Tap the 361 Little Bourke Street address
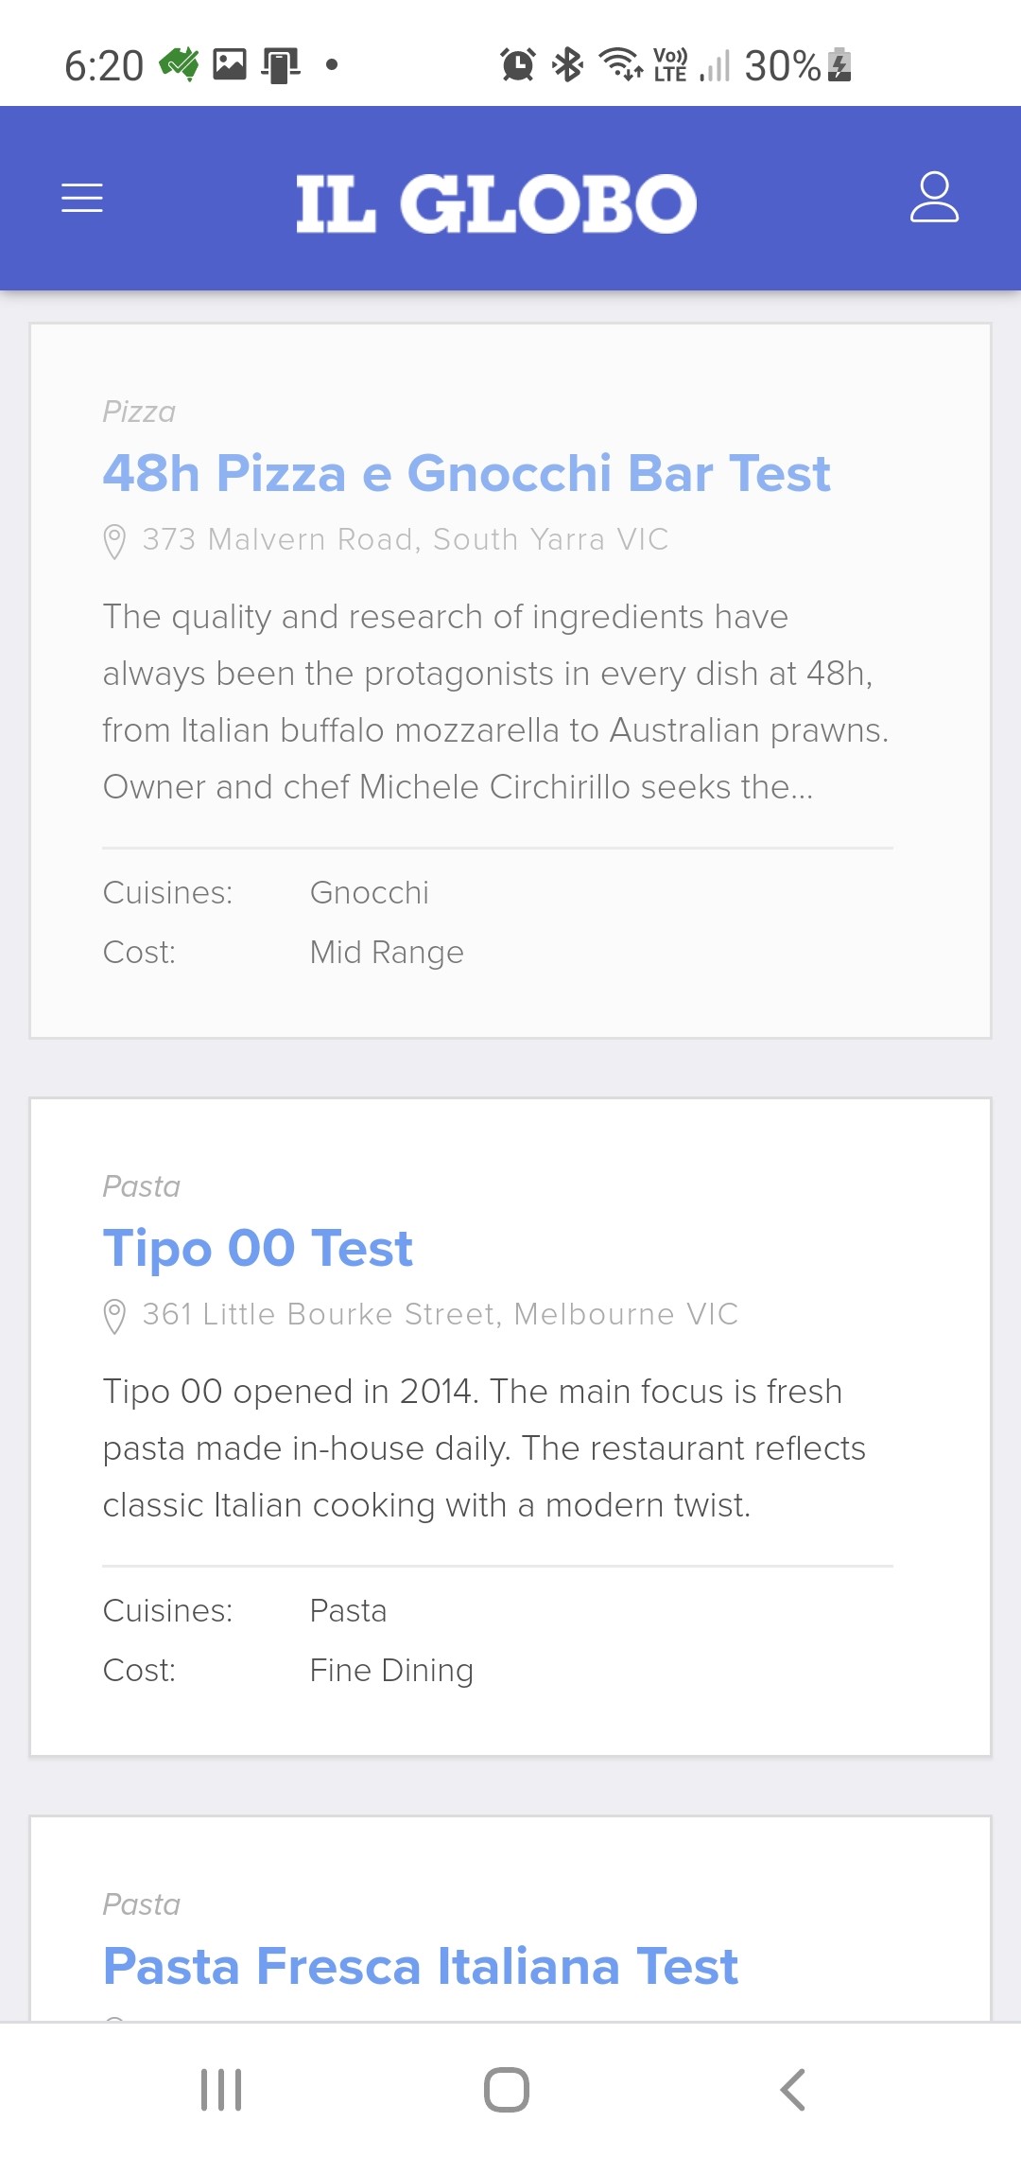This screenshot has width=1021, height=2157. click(440, 1314)
